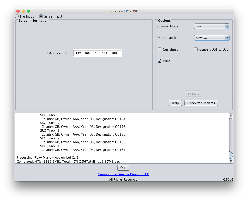Click Processing Roxy Music - Avalon.iso line
The width and height of the screenshot is (248, 202).
coord(49,158)
